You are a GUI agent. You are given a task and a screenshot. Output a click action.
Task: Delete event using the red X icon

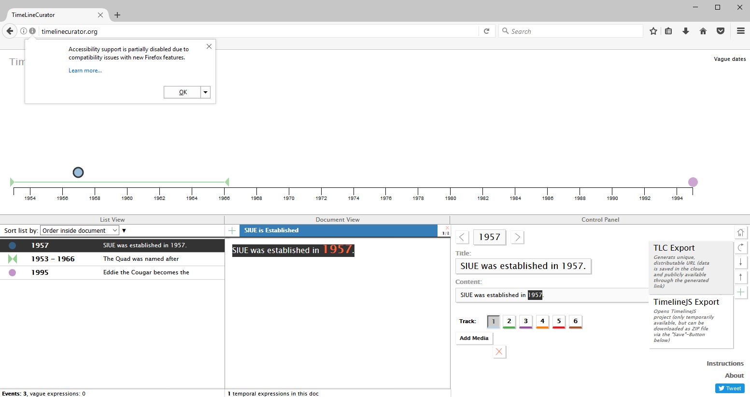[499, 352]
